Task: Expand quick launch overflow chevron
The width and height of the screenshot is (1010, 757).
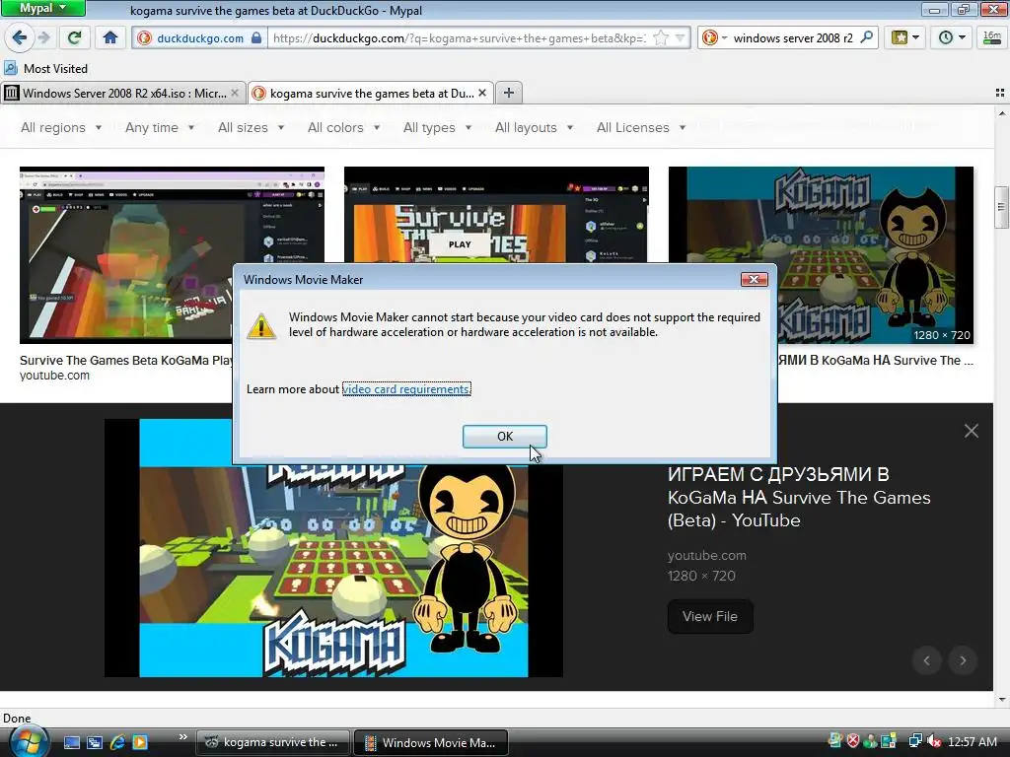Action: pos(182,736)
